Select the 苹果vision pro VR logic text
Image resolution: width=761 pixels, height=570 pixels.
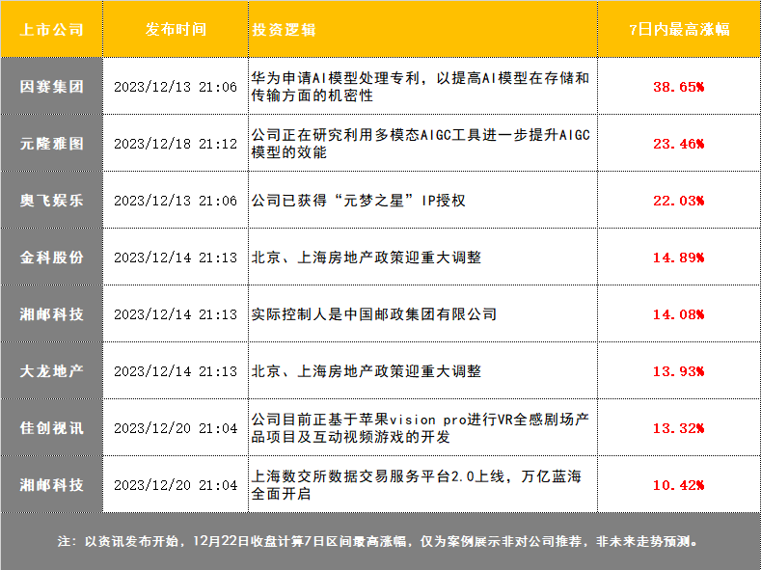click(x=421, y=428)
